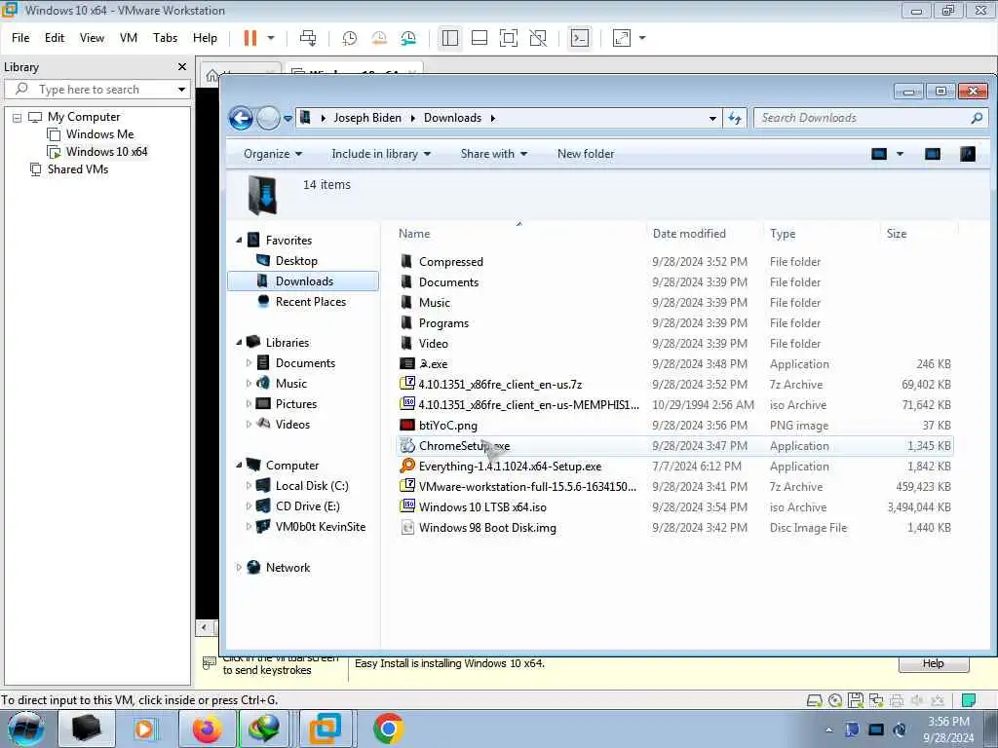Click the New folder button

tap(586, 154)
